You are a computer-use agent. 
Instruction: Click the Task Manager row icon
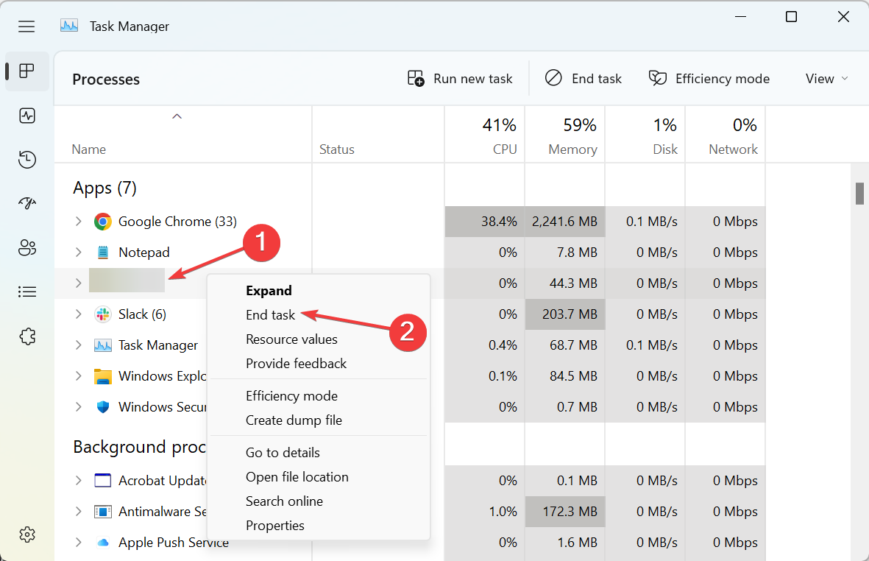102,345
